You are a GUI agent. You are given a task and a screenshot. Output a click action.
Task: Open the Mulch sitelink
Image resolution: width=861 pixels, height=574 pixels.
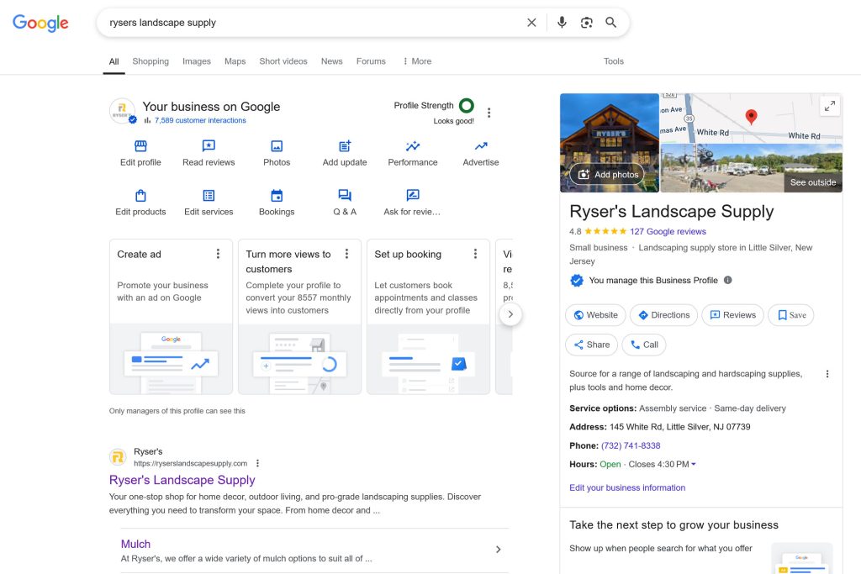(135, 544)
